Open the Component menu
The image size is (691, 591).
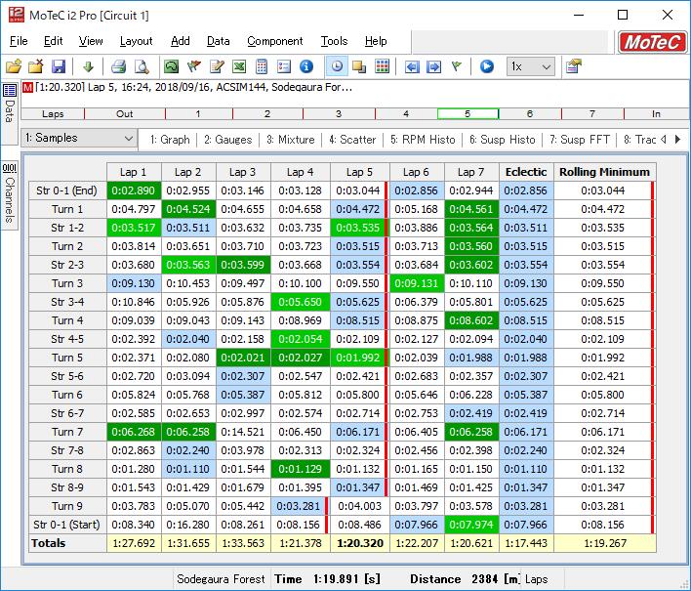tap(275, 41)
